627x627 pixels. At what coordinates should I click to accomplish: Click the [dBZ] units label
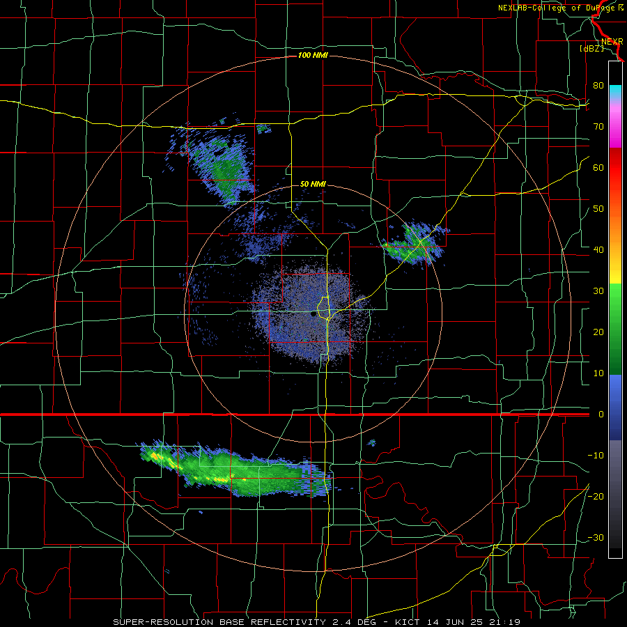[x=591, y=48]
